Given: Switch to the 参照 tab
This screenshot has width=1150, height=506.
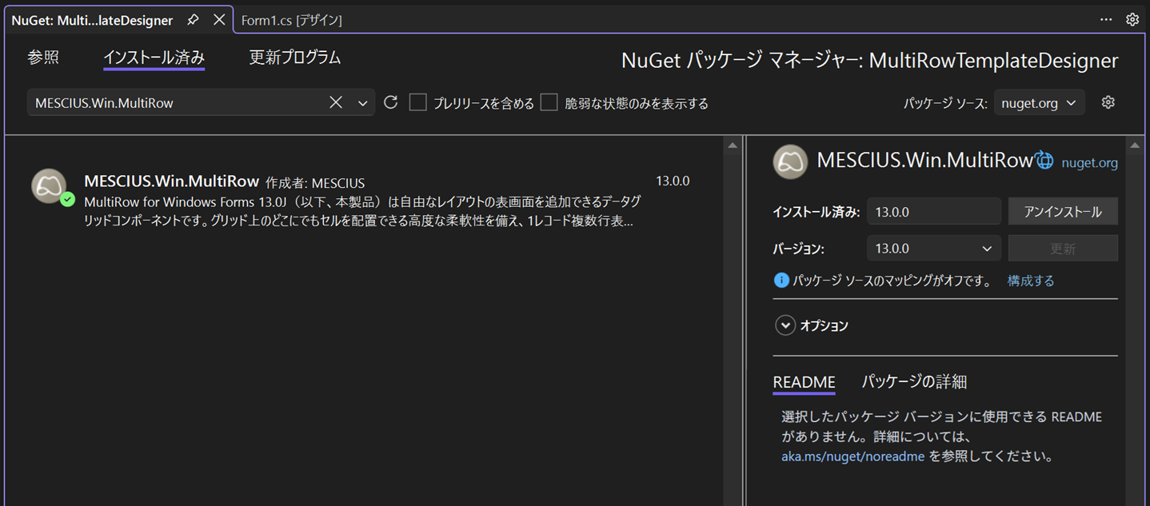Looking at the screenshot, I should [x=43, y=58].
